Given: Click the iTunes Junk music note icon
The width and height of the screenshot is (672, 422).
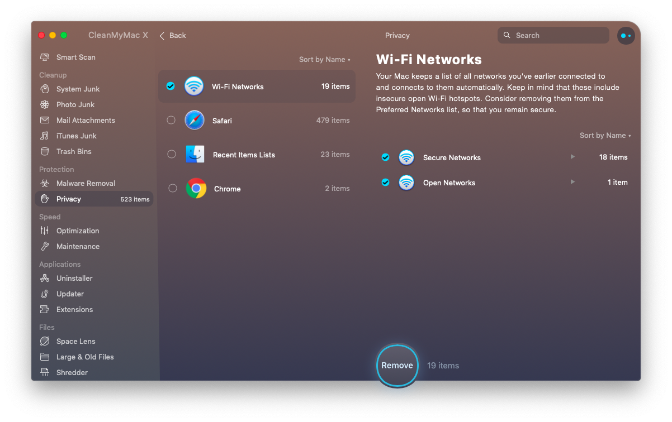Looking at the screenshot, I should [x=45, y=136].
